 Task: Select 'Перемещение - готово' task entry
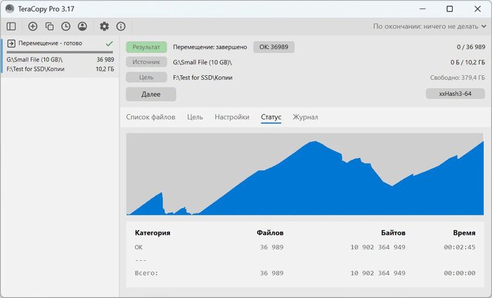[60, 55]
